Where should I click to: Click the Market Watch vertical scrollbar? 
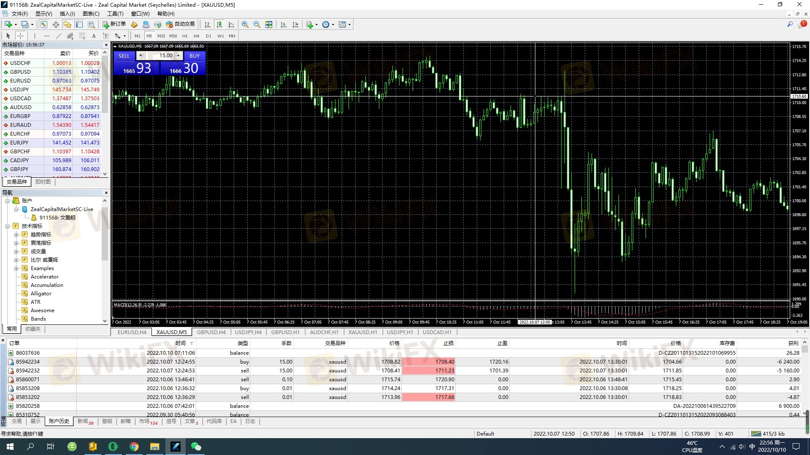click(105, 112)
